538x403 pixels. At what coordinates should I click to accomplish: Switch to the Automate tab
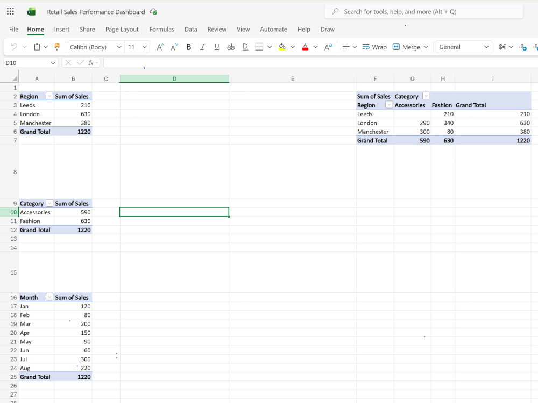tap(273, 30)
